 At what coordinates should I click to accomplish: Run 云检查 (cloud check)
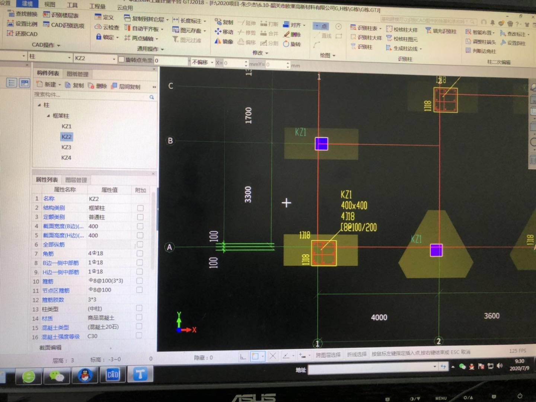click(x=107, y=27)
